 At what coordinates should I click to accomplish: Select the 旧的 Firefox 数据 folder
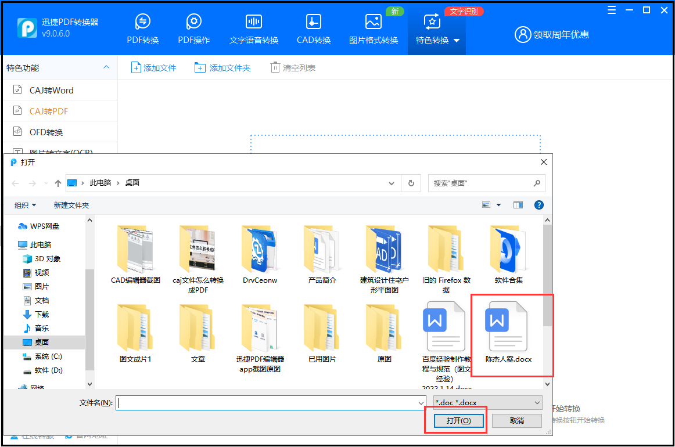pyautogui.click(x=446, y=259)
